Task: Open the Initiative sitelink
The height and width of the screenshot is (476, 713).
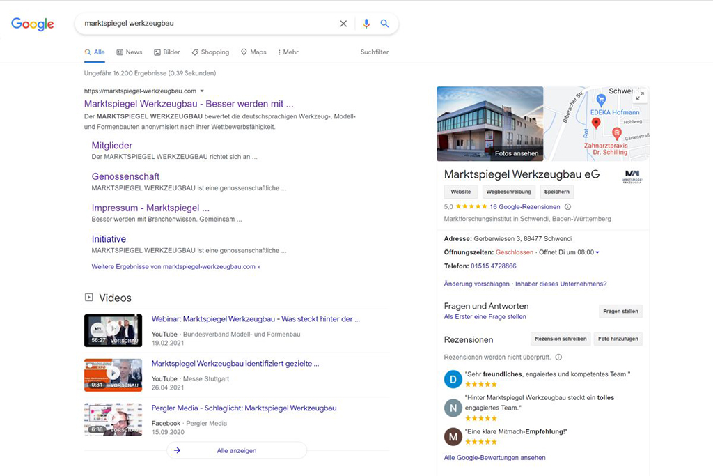Action: pyautogui.click(x=109, y=239)
